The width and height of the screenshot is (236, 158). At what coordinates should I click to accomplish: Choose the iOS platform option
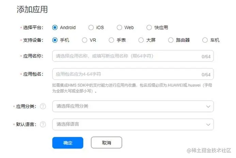pyautogui.click(x=91, y=27)
